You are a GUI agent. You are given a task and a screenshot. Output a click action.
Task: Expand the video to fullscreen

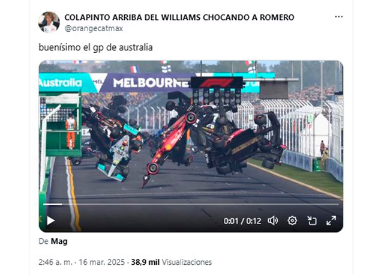331,220
